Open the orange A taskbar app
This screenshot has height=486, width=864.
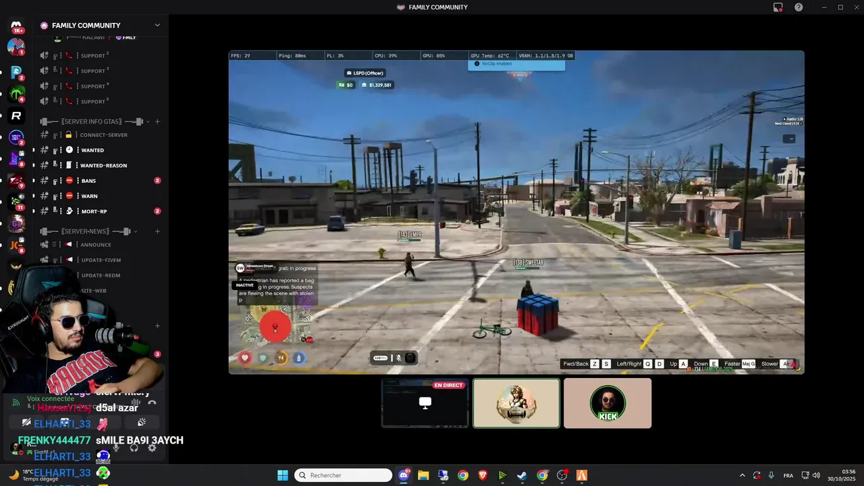[582, 475]
